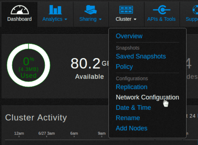The image size is (198, 145).
Task: Select Network Configuration menu entry
Action: point(147,97)
